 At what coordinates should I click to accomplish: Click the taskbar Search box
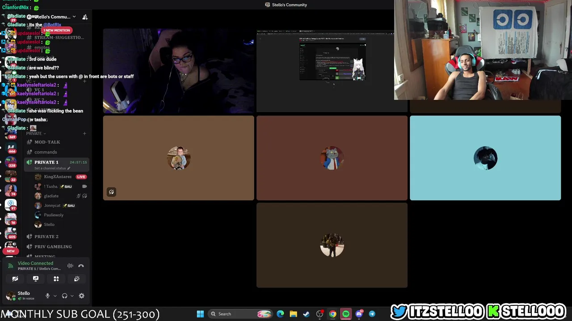[241, 314]
